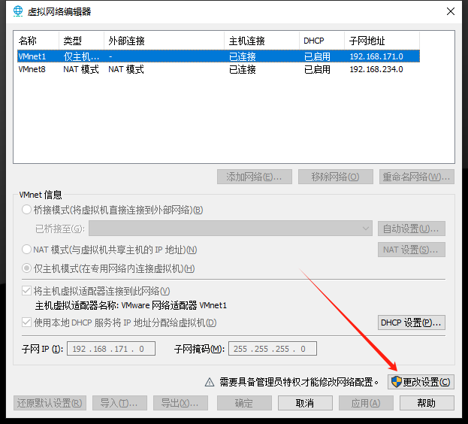Click the 类型 column header
Image resolution: width=468 pixels, height=424 pixels.
pyautogui.click(x=81, y=41)
